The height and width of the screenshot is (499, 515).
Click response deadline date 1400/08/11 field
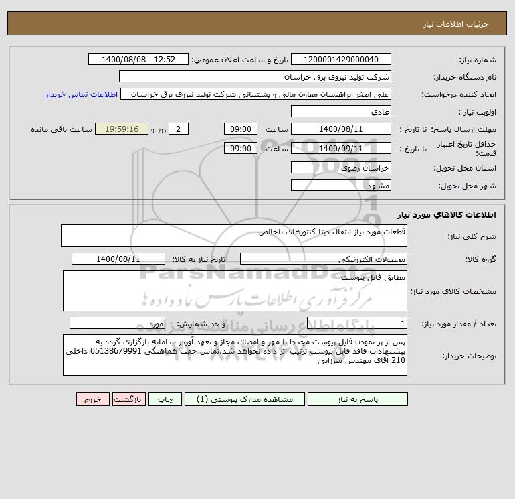click(x=341, y=129)
